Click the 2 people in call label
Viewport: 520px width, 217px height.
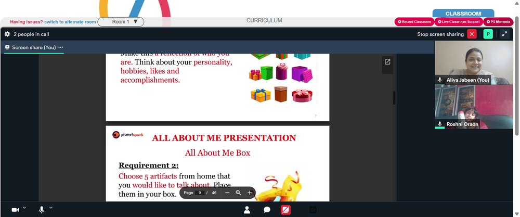pyautogui.click(x=31, y=34)
